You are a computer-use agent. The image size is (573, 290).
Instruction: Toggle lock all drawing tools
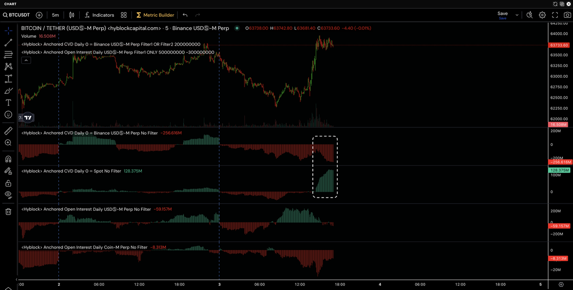(8, 183)
